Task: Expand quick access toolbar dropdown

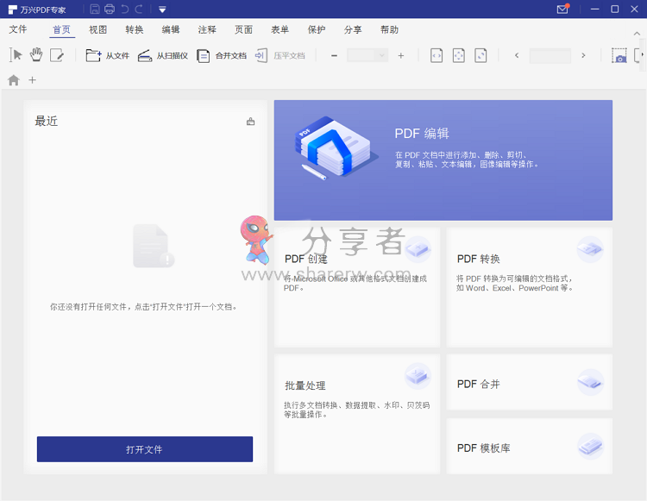Action: (x=162, y=9)
